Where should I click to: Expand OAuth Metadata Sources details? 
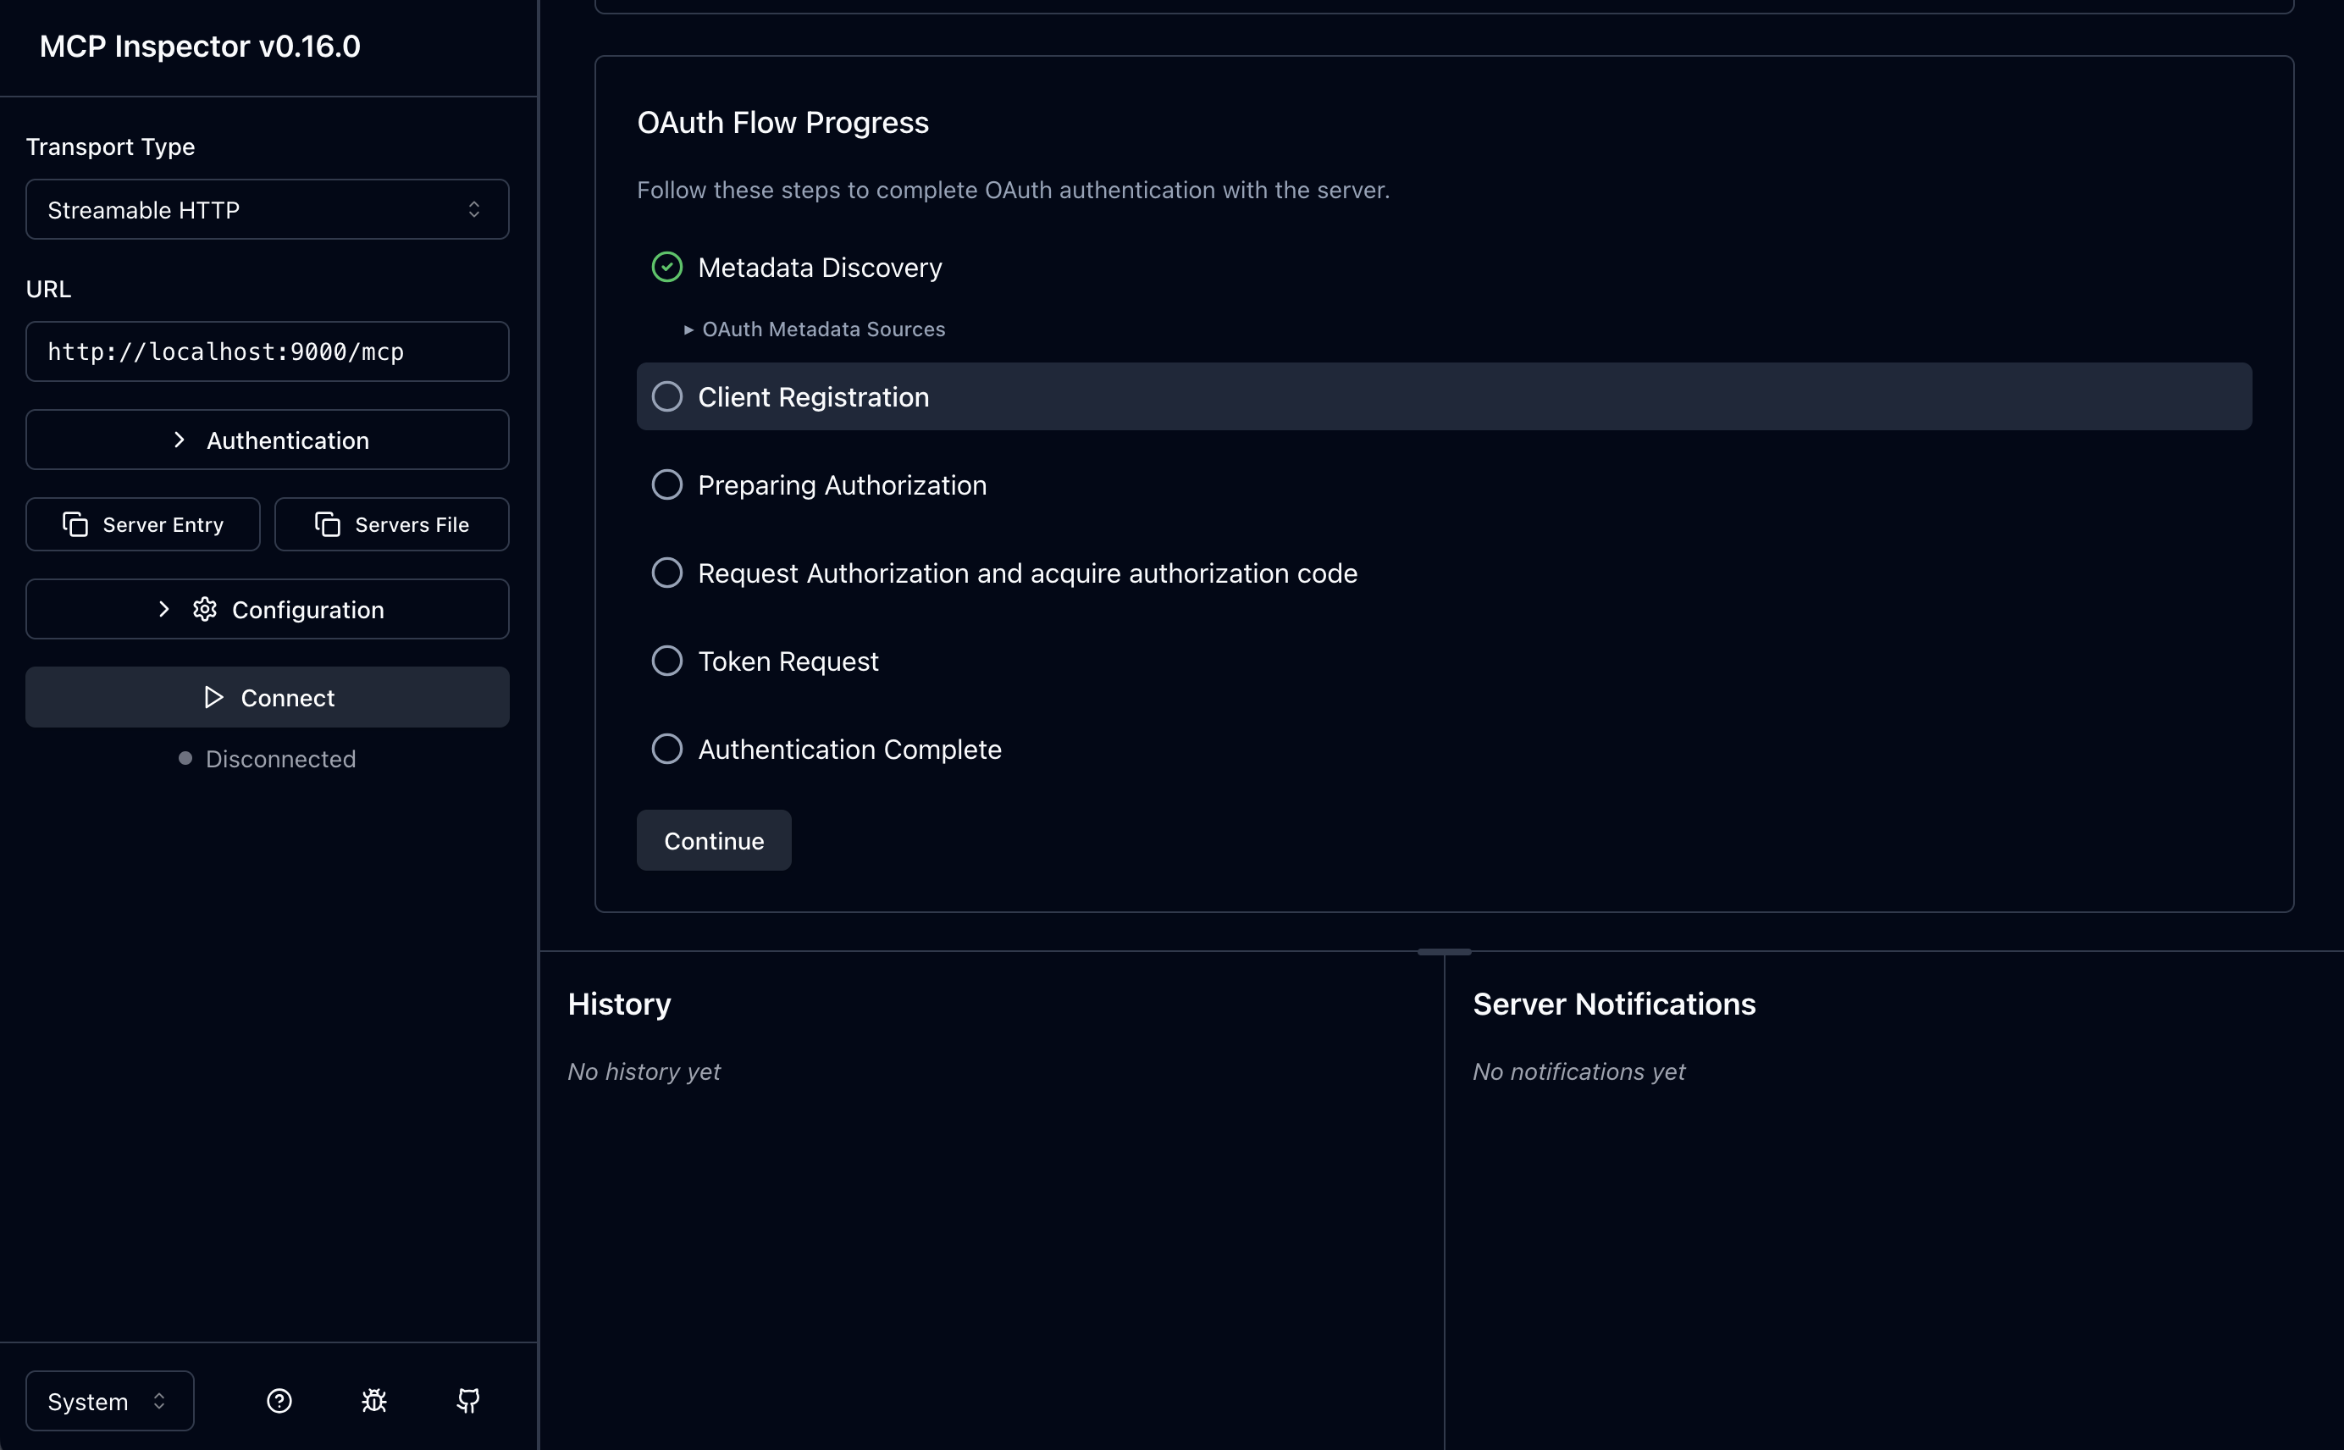(x=815, y=329)
